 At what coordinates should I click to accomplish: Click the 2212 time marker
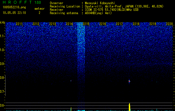(36, 24)
